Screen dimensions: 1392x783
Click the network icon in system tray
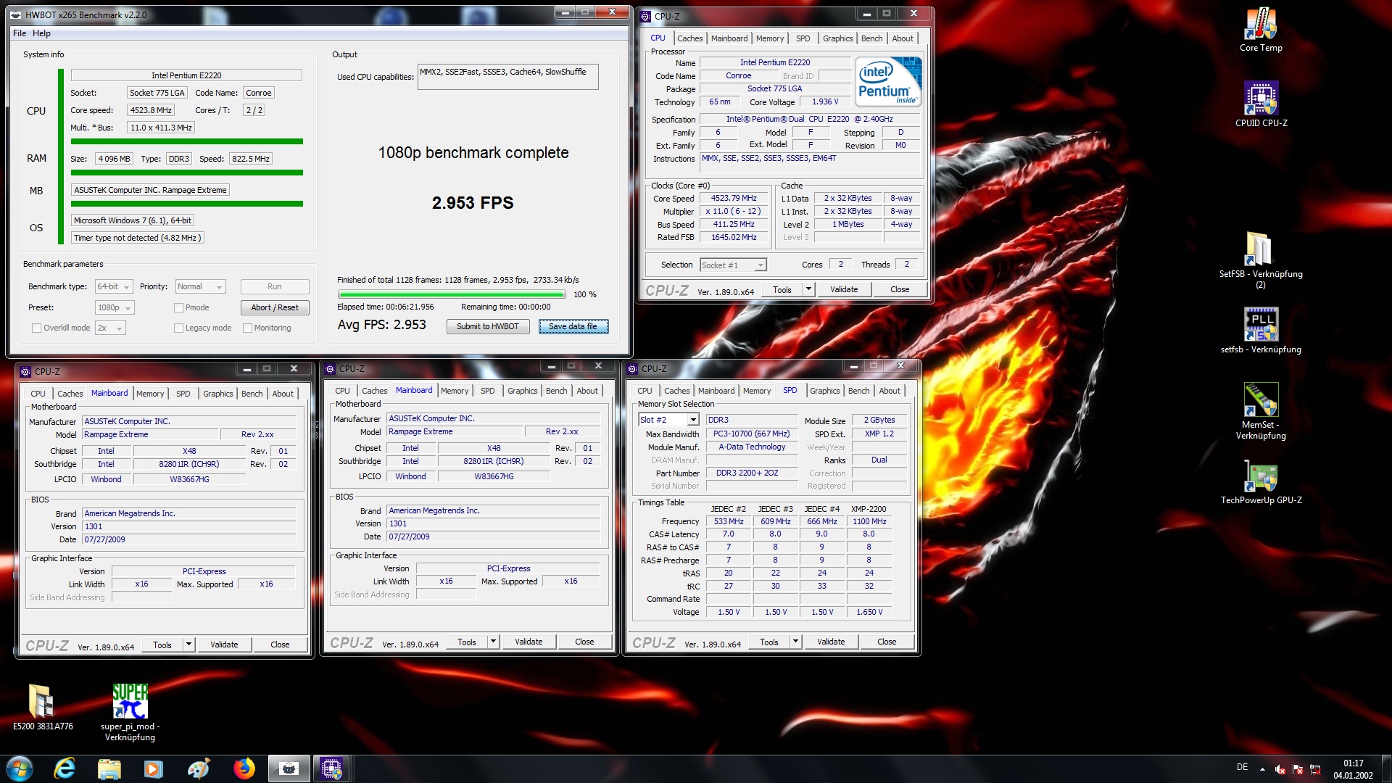point(1315,769)
